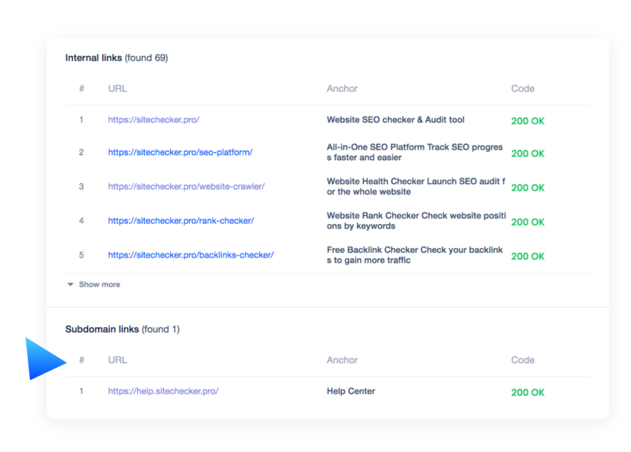Click 200 OK code for sitechecker.pro/ row
The width and height of the screenshot is (631, 452).
tap(527, 121)
